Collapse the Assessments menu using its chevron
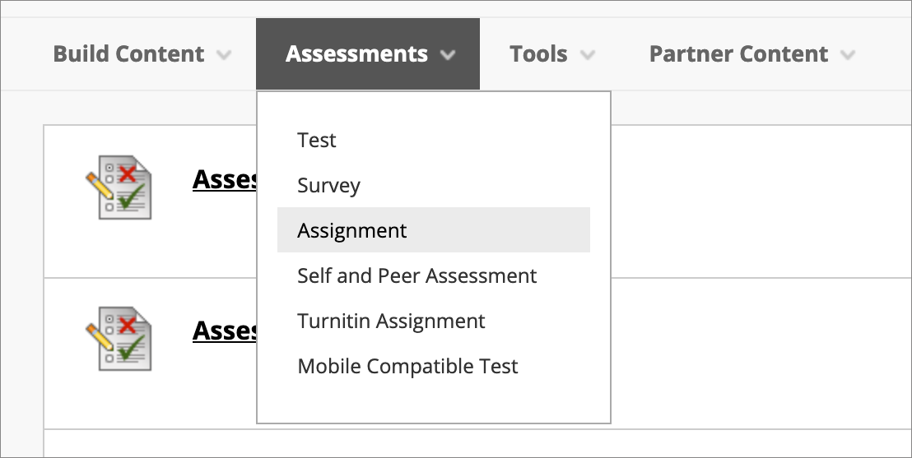Image resolution: width=912 pixels, height=458 pixels. [447, 54]
